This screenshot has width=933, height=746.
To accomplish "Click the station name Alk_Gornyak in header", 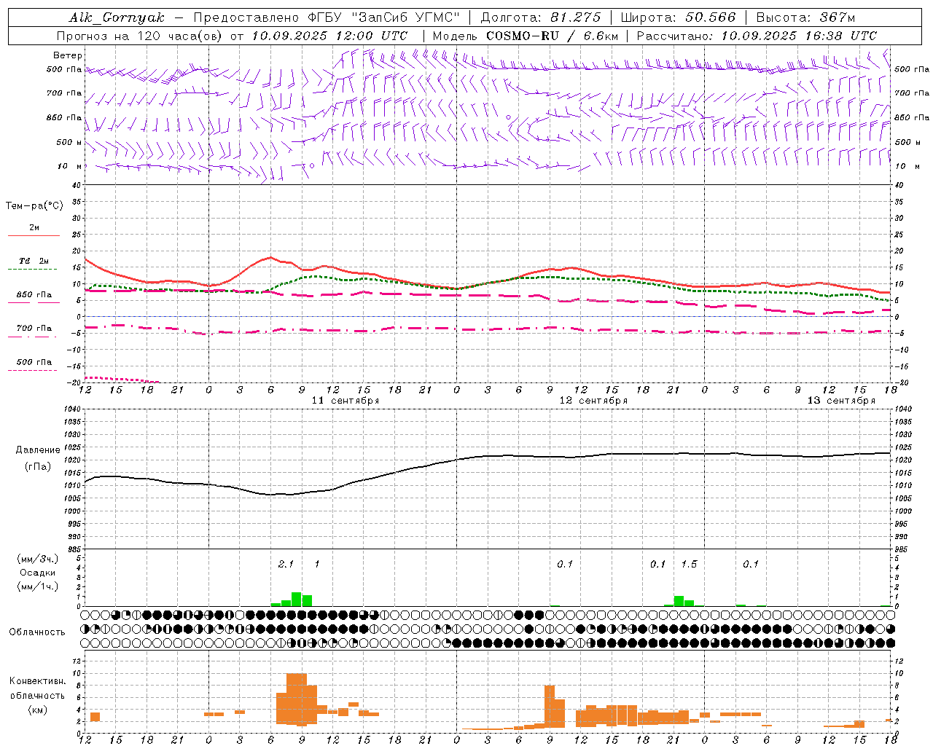I will tap(117, 17).
